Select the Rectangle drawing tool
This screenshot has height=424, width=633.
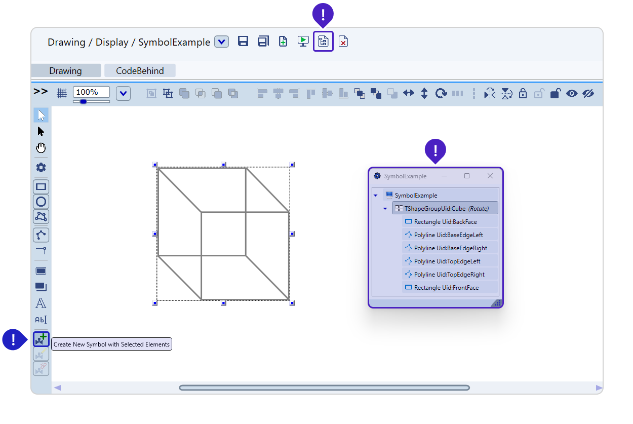(x=41, y=187)
